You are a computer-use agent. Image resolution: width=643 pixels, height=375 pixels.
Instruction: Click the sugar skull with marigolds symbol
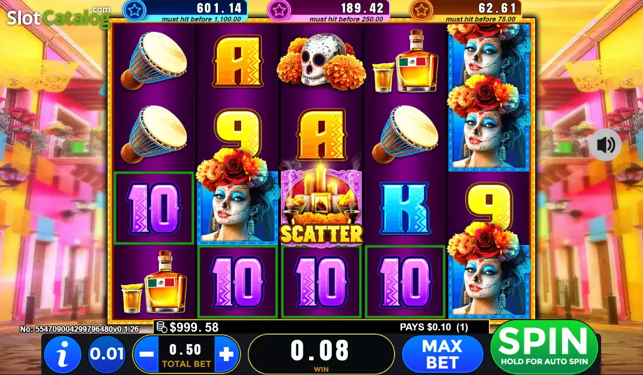tap(321, 61)
